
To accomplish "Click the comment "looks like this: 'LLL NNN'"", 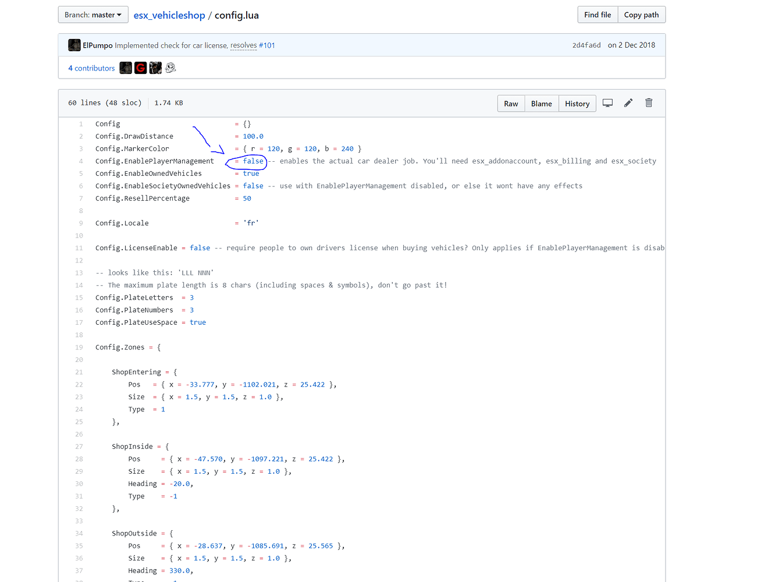I will coord(155,273).
